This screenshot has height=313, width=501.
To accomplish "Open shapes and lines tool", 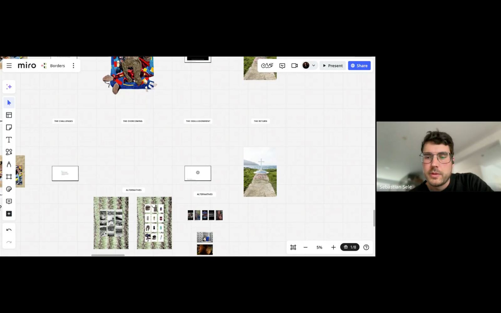I will [9, 152].
